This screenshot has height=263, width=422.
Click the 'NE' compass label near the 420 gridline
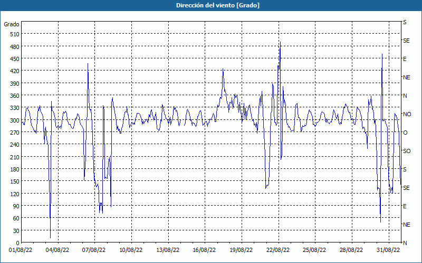tap(407, 77)
